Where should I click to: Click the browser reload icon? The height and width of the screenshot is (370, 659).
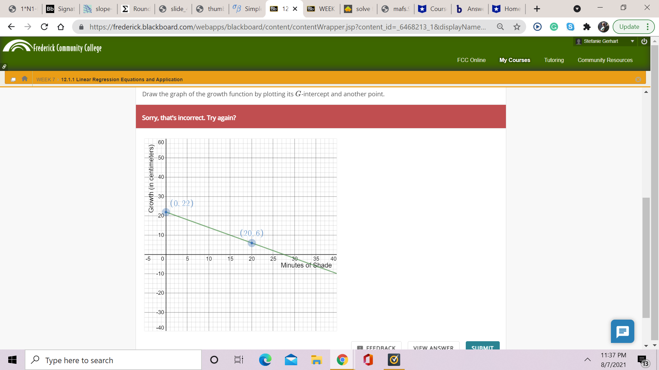[x=44, y=27]
